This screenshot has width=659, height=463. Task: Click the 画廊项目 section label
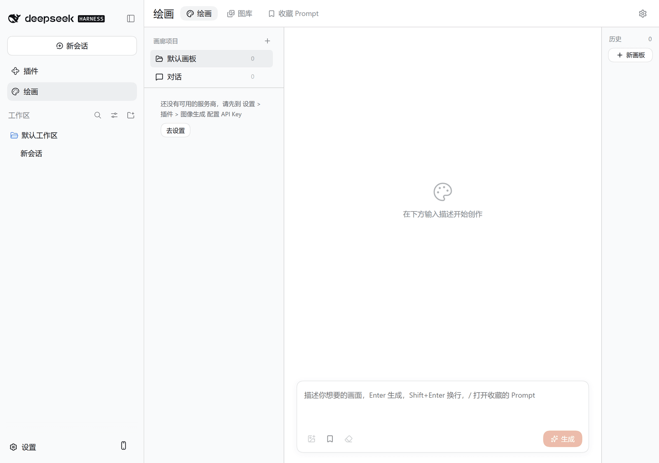coord(166,41)
